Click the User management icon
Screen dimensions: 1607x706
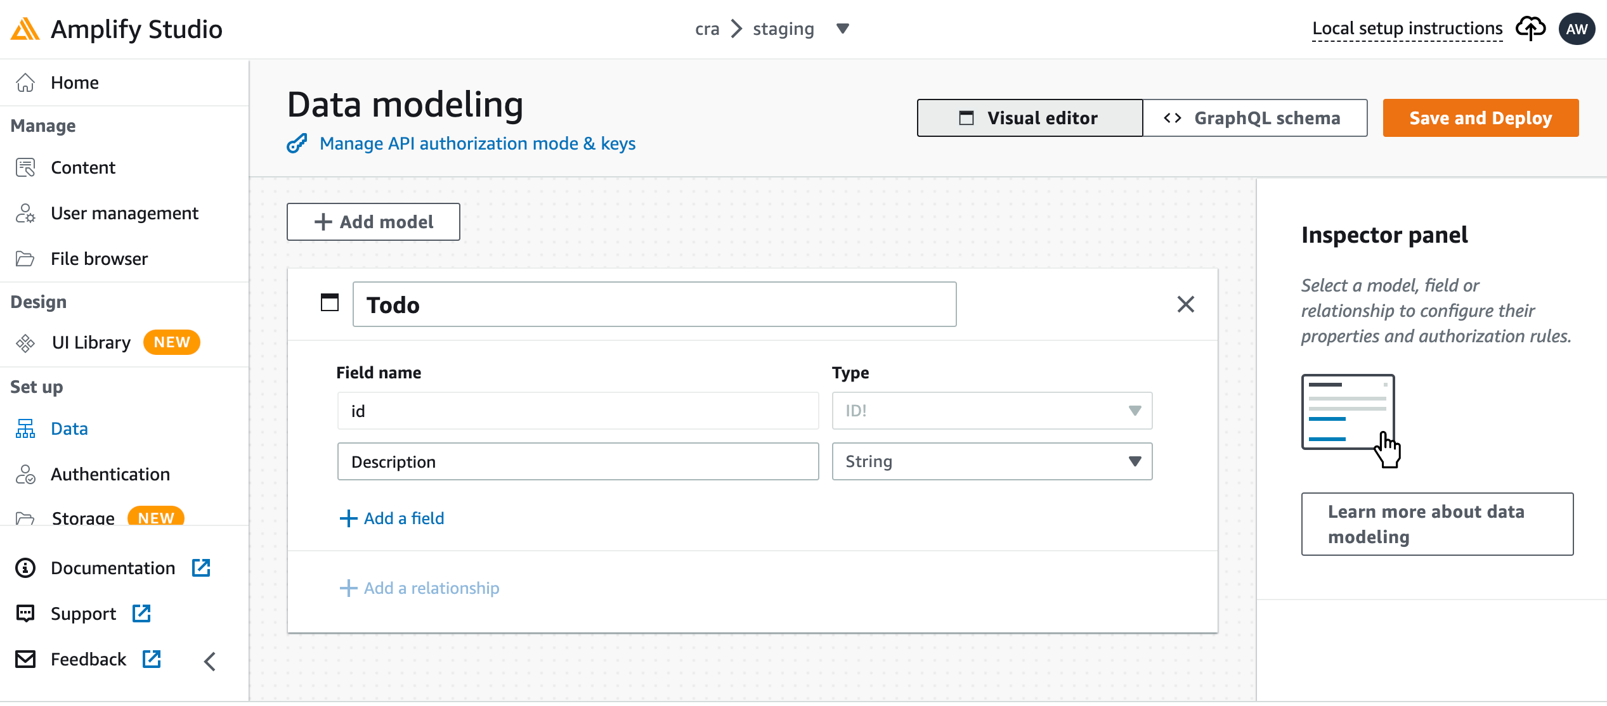tap(28, 212)
